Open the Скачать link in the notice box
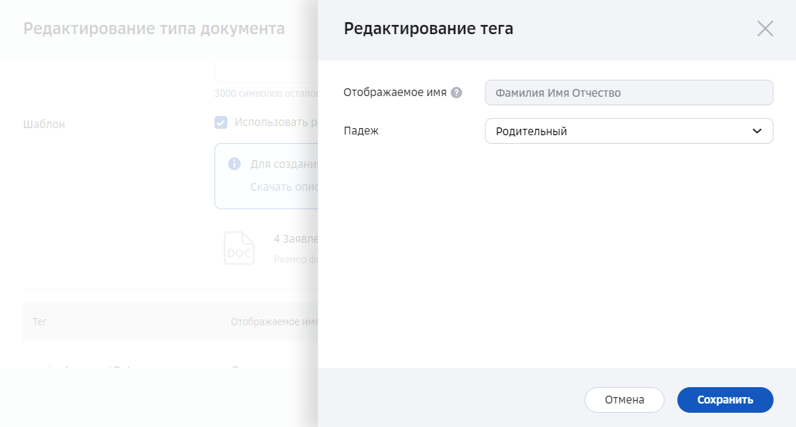796x427 pixels. click(284, 186)
